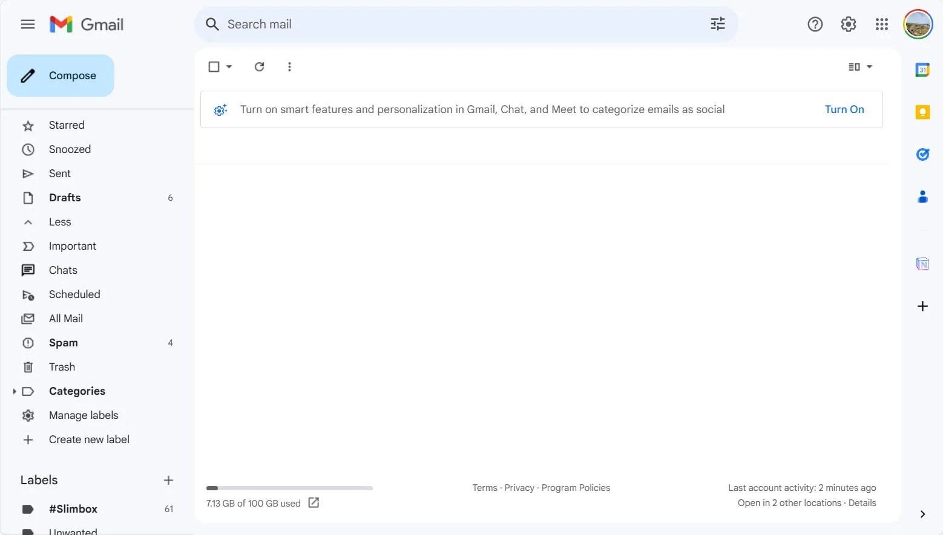Expand the Categories label group

click(x=15, y=391)
